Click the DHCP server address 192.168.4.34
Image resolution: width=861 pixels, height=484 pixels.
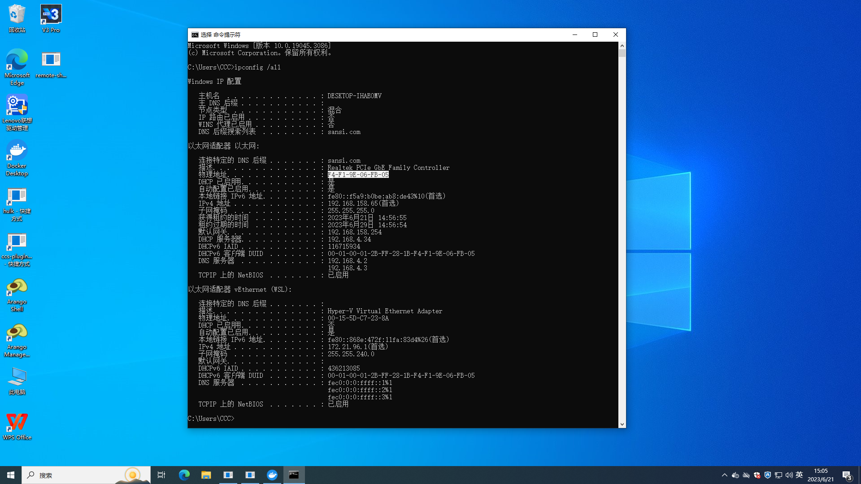pos(349,239)
